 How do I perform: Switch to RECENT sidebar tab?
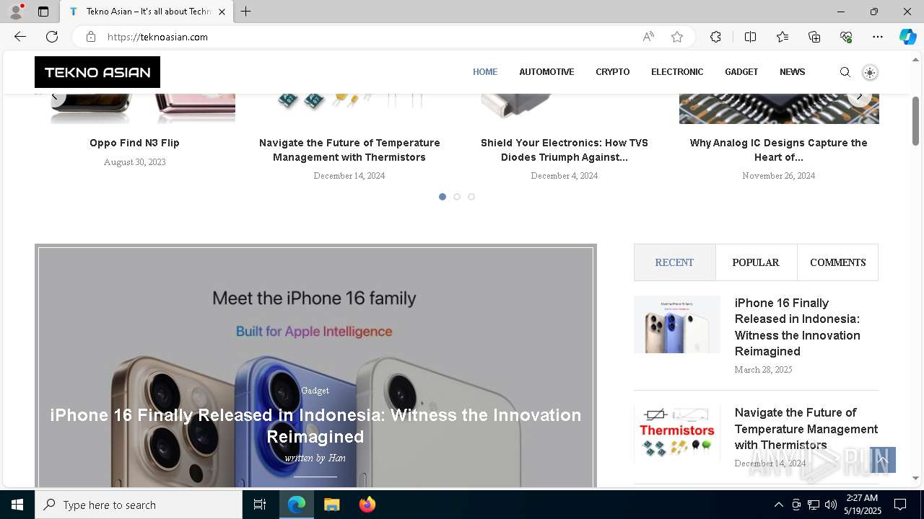pos(674,262)
